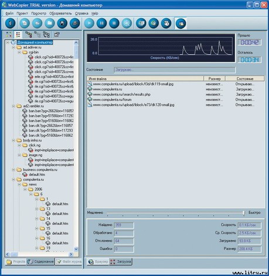
Task: Click the first round wizard toolbar icon
Action: (x=11, y=23)
